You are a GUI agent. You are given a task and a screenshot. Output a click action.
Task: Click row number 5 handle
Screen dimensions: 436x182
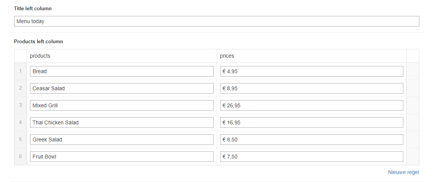click(x=21, y=140)
